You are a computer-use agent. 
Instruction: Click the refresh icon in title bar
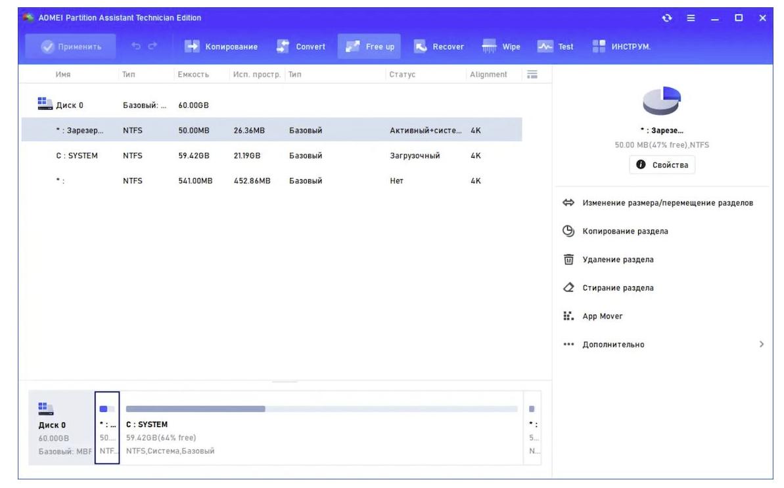click(x=668, y=18)
